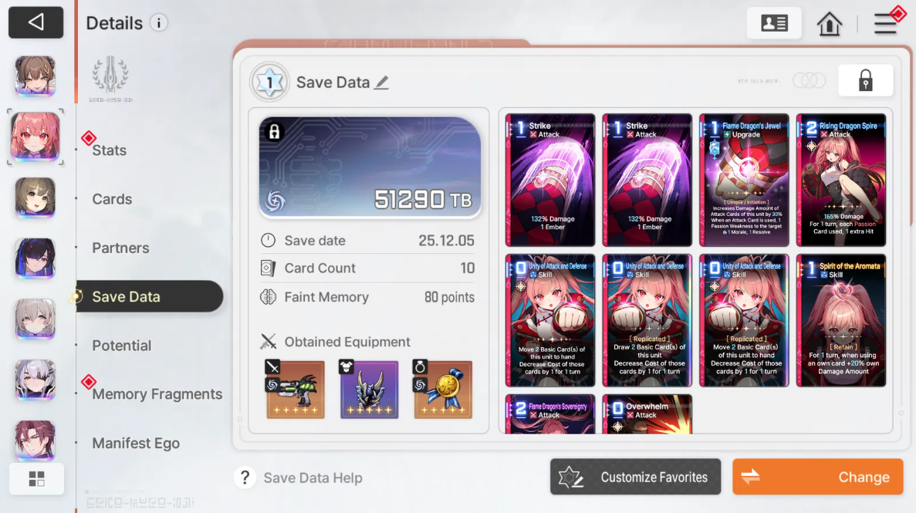This screenshot has height=513, width=916.
Task: Click the Customize Favorites button
Action: [x=636, y=477]
